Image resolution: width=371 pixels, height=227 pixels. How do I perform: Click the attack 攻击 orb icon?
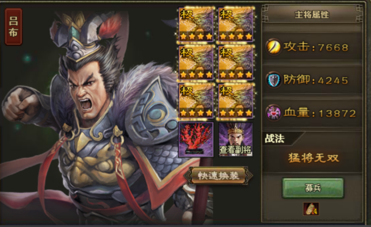(273, 47)
